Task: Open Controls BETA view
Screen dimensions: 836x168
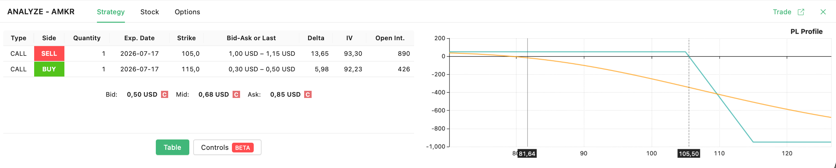Action: click(227, 147)
